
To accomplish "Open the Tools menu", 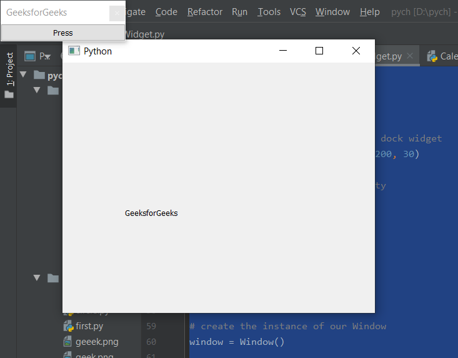I will point(269,12).
